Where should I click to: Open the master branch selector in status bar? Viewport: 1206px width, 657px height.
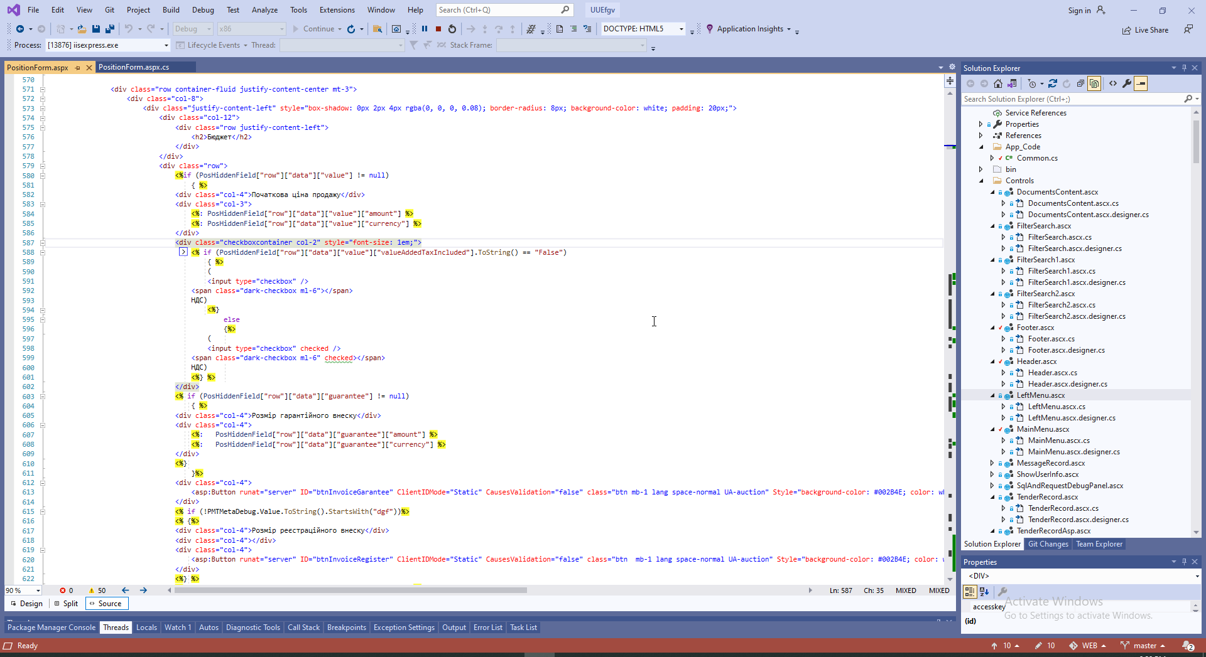click(x=1143, y=646)
